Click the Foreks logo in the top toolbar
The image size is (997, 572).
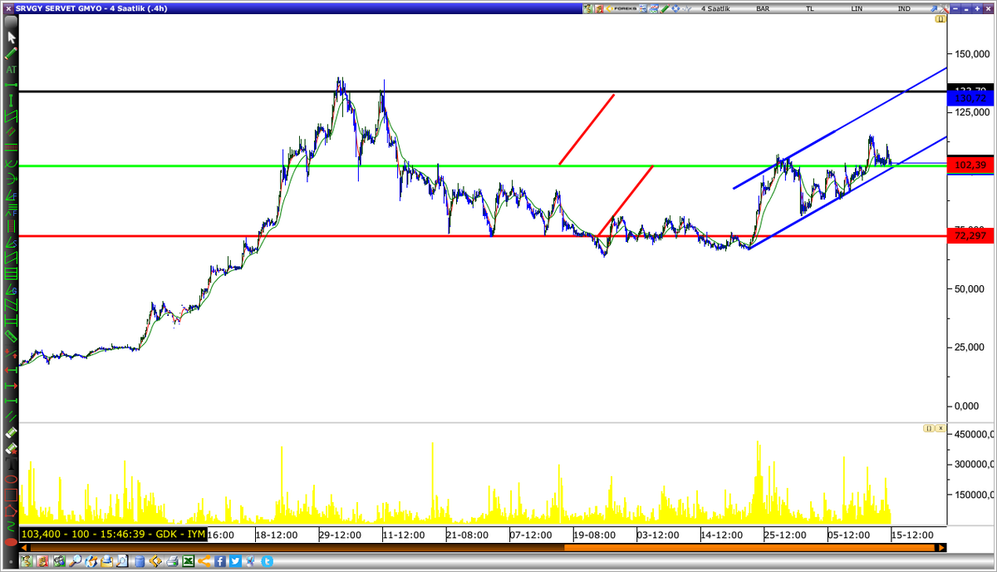click(x=621, y=8)
